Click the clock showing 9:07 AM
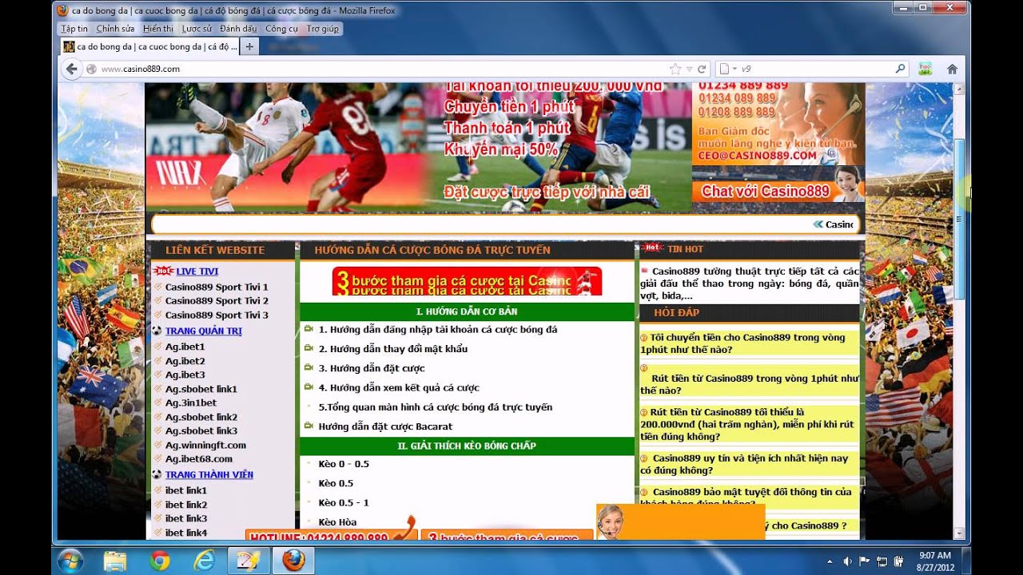Image resolution: width=1023 pixels, height=575 pixels. 934,555
